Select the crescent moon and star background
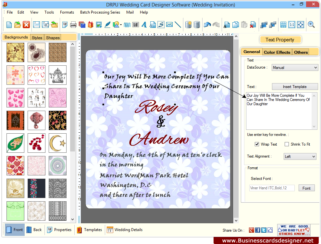Image resolution: width=321 pixels, height=244 pixels. click(x=57, y=143)
